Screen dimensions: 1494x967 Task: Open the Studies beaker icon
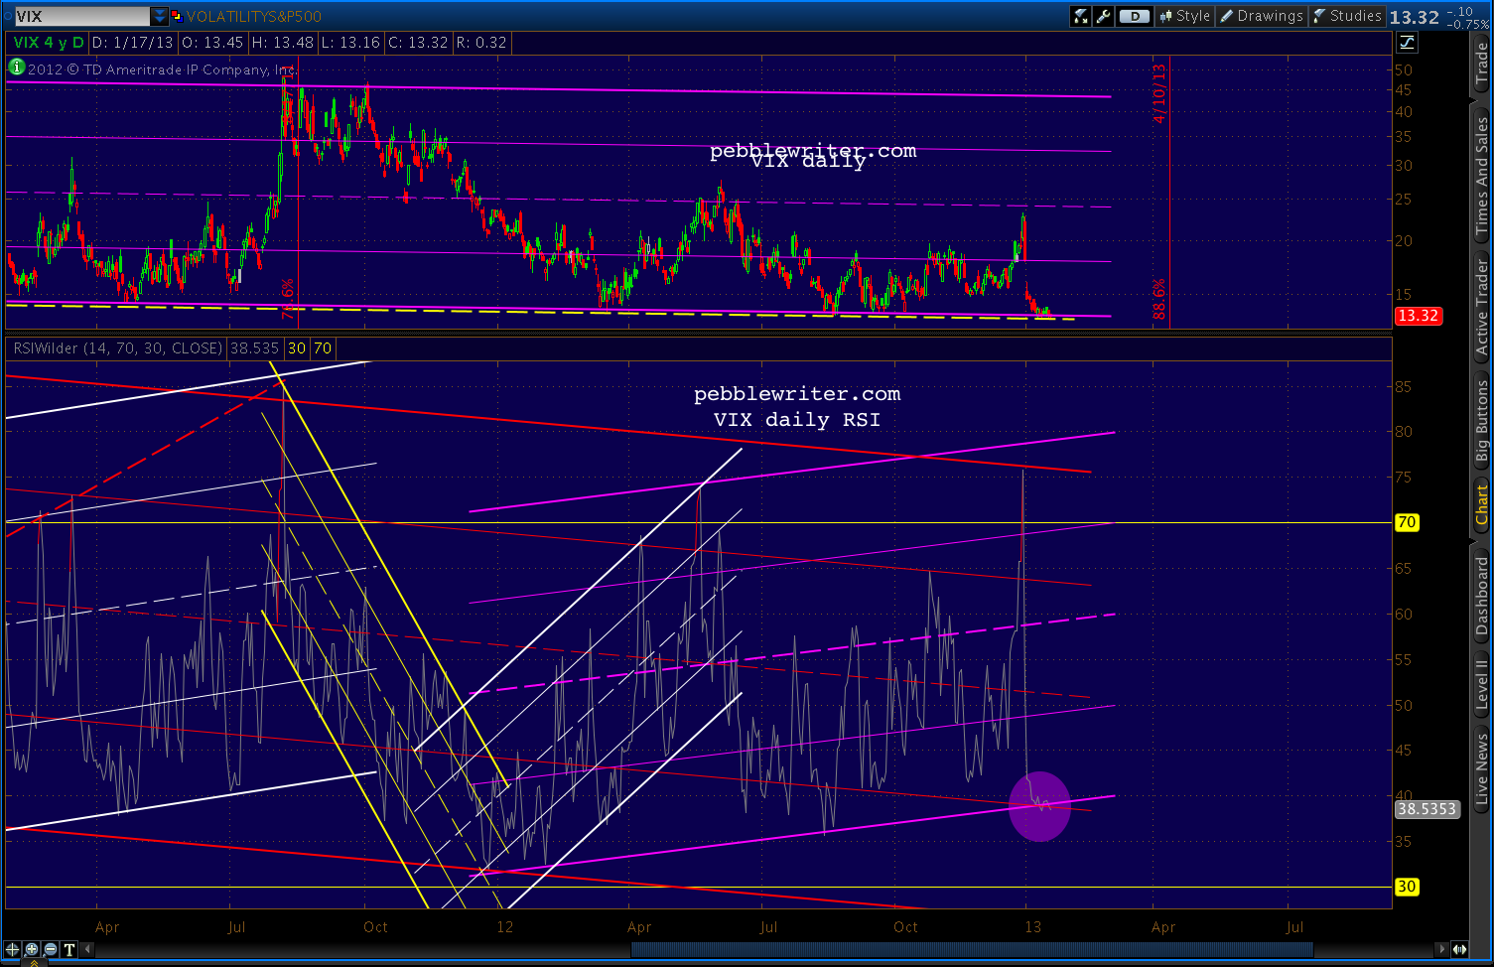point(1321,16)
